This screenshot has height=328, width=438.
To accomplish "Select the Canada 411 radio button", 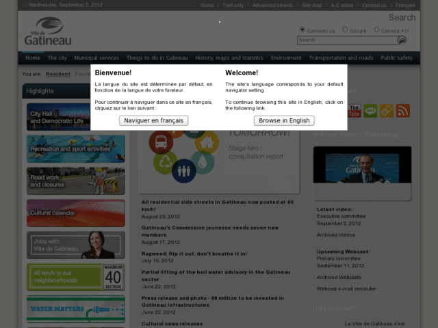I will coord(376,29).
